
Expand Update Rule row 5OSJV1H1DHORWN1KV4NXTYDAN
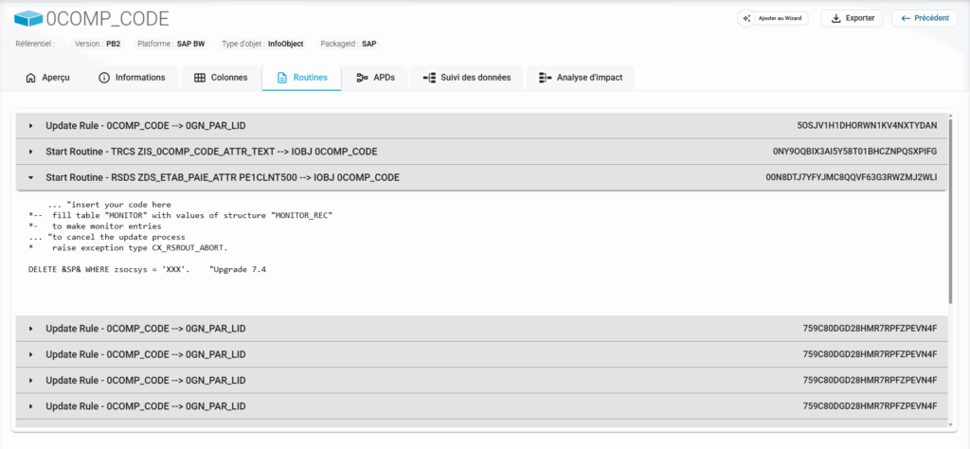(x=481, y=126)
